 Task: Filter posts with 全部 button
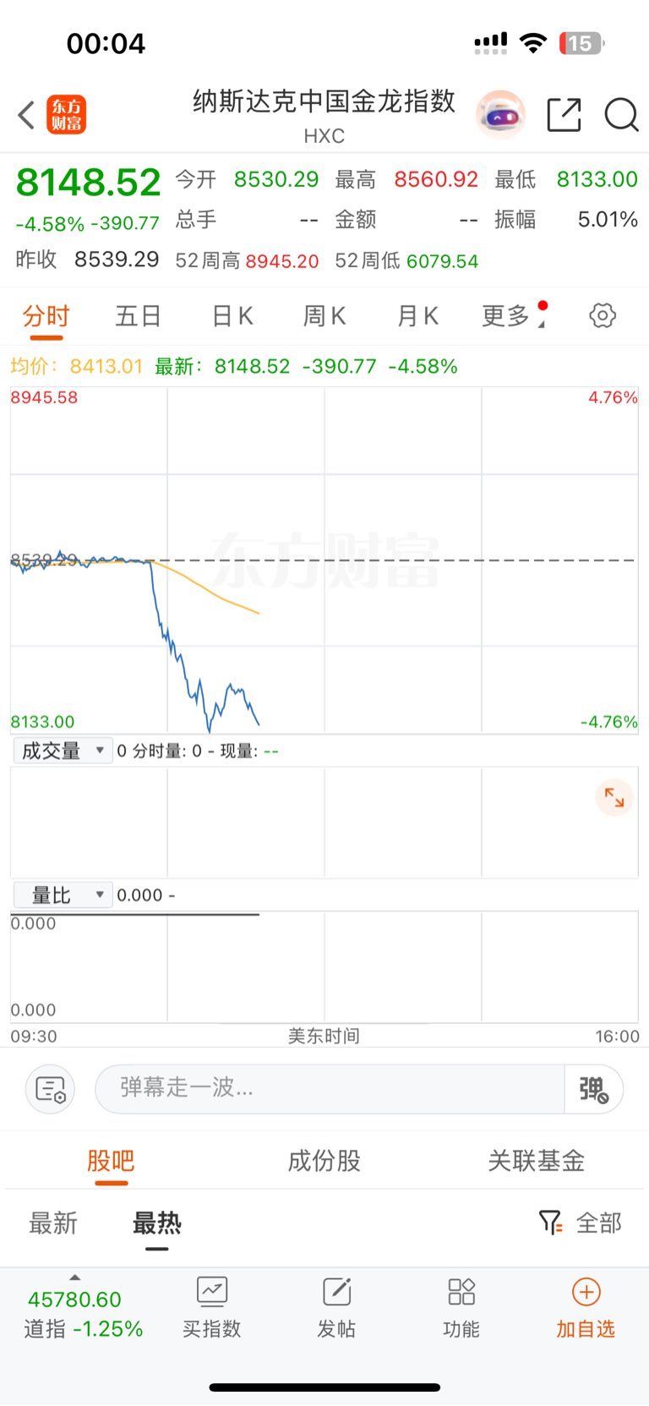[581, 1223]
